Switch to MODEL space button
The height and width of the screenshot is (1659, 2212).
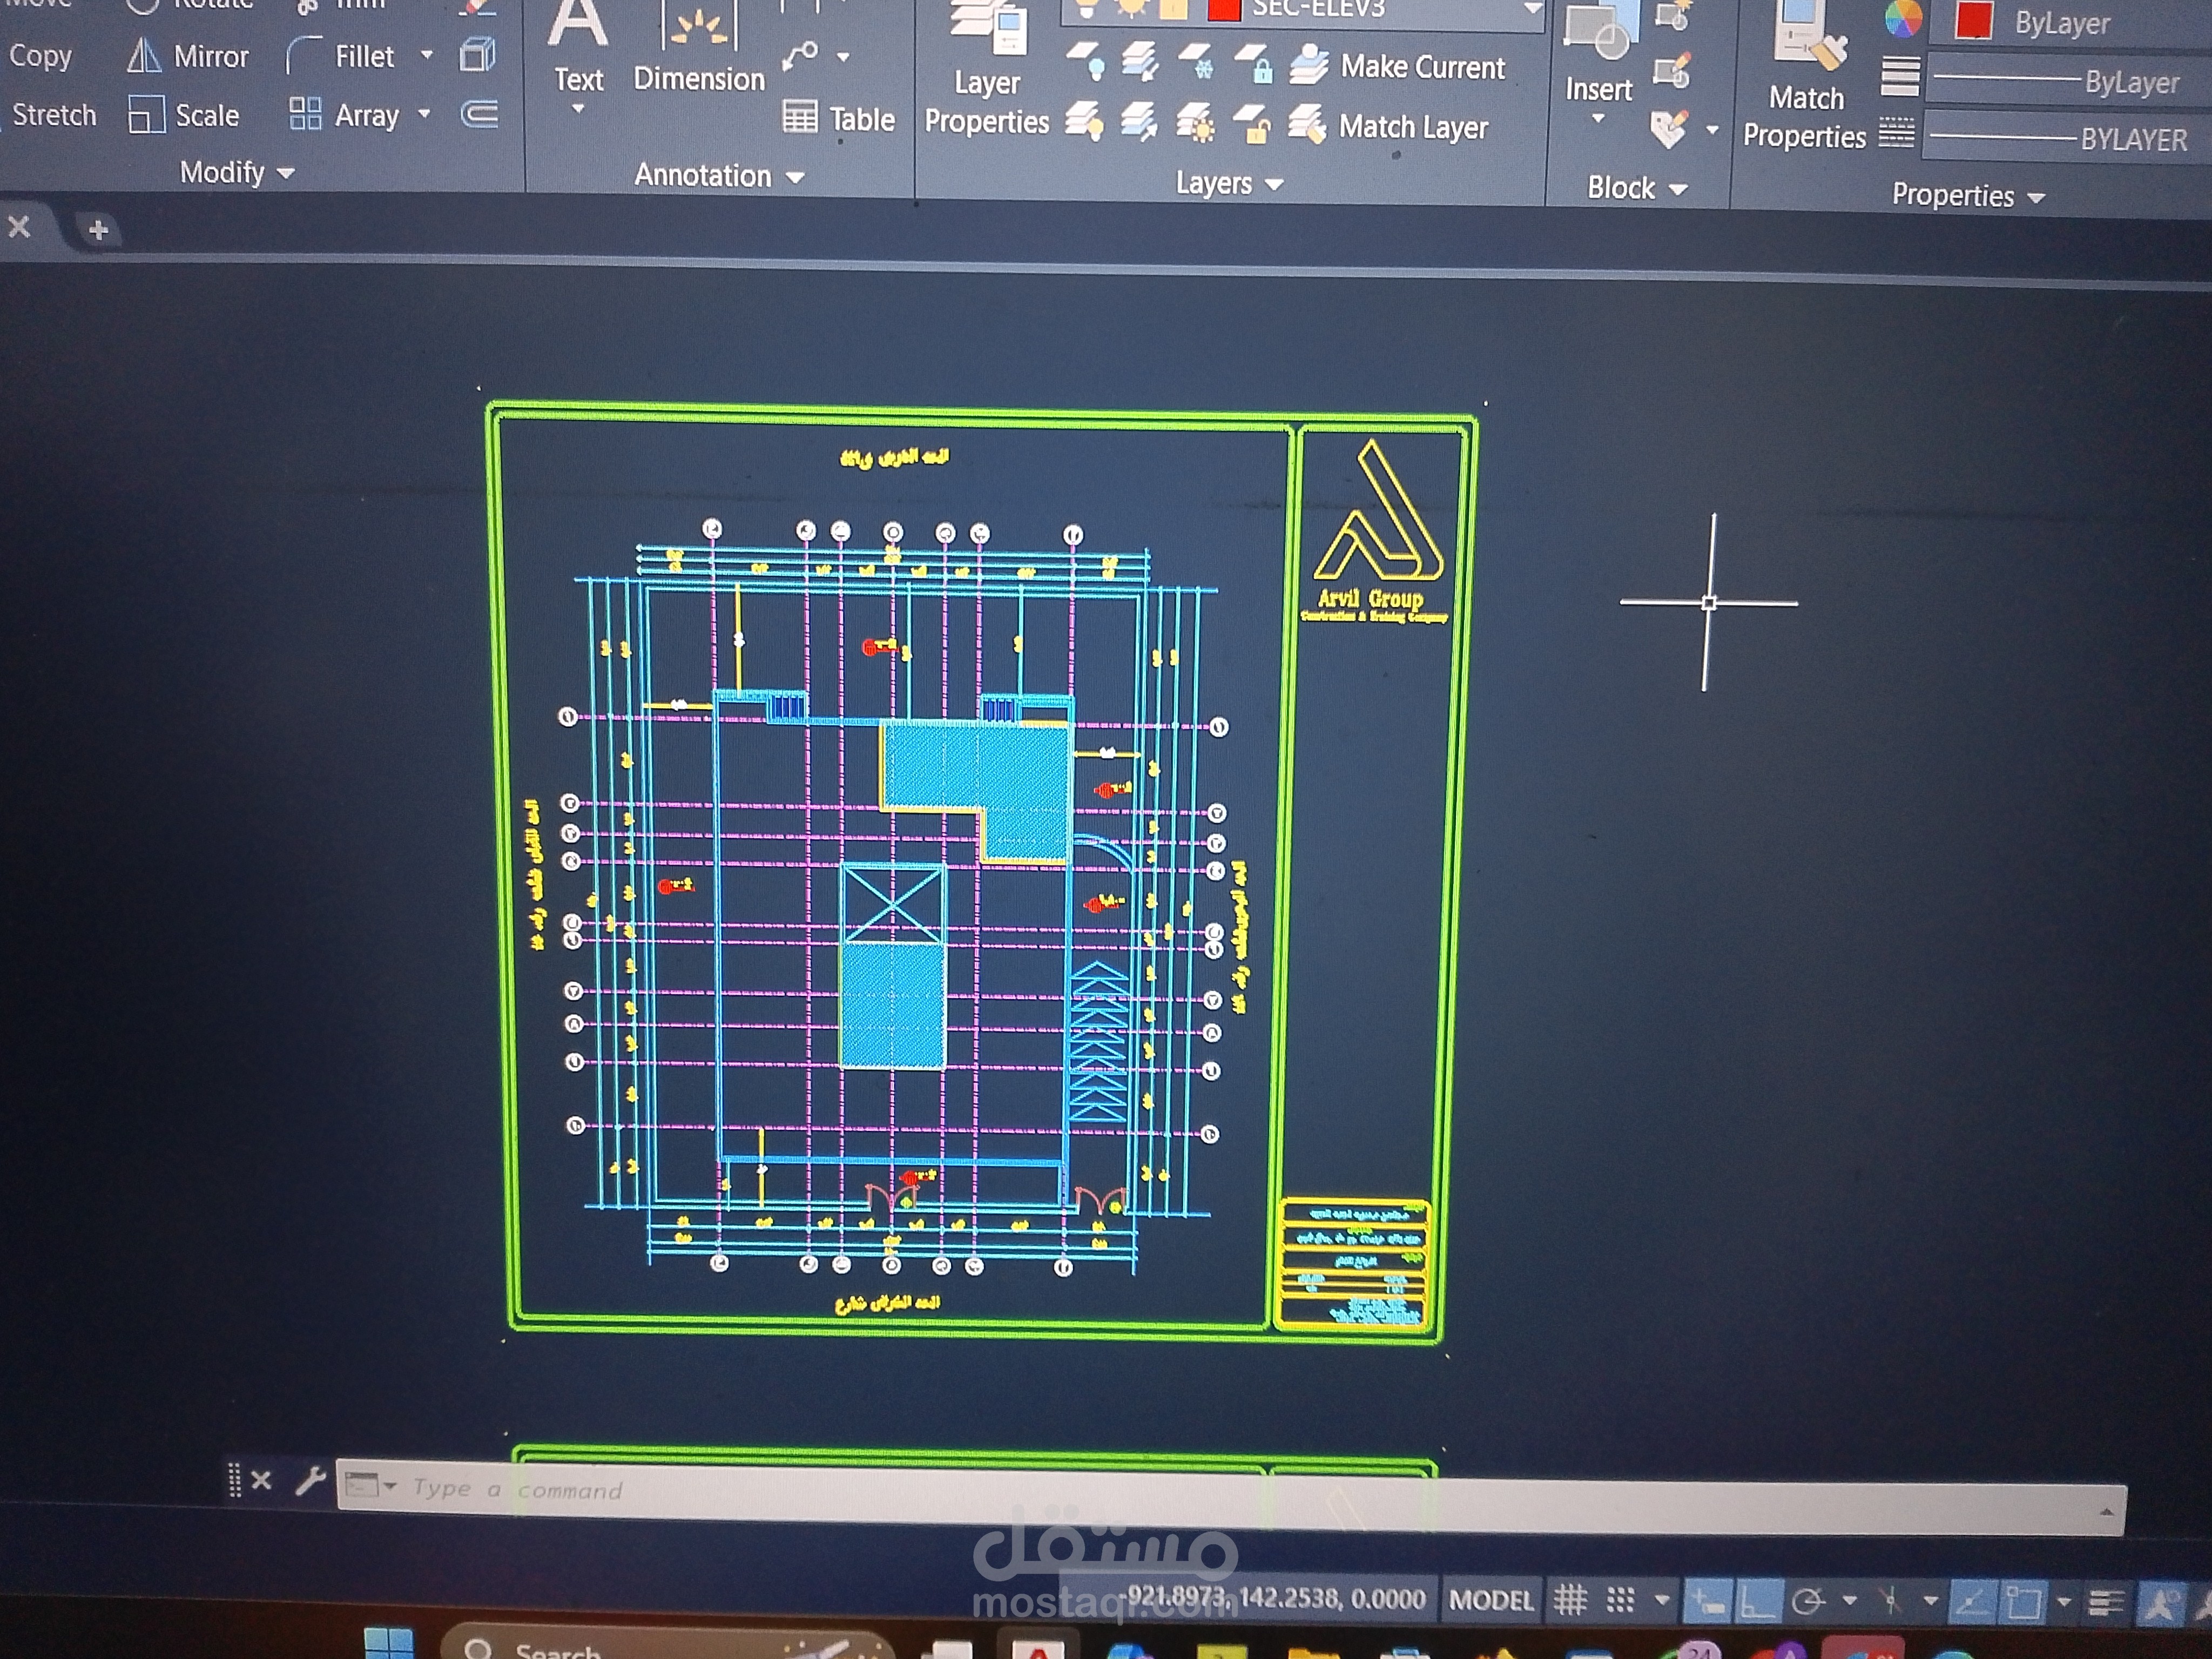[1491, 1600]
